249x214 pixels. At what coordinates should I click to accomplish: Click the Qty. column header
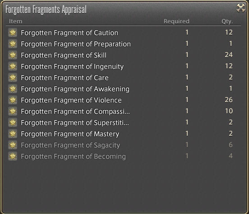[x=227, y=22]
